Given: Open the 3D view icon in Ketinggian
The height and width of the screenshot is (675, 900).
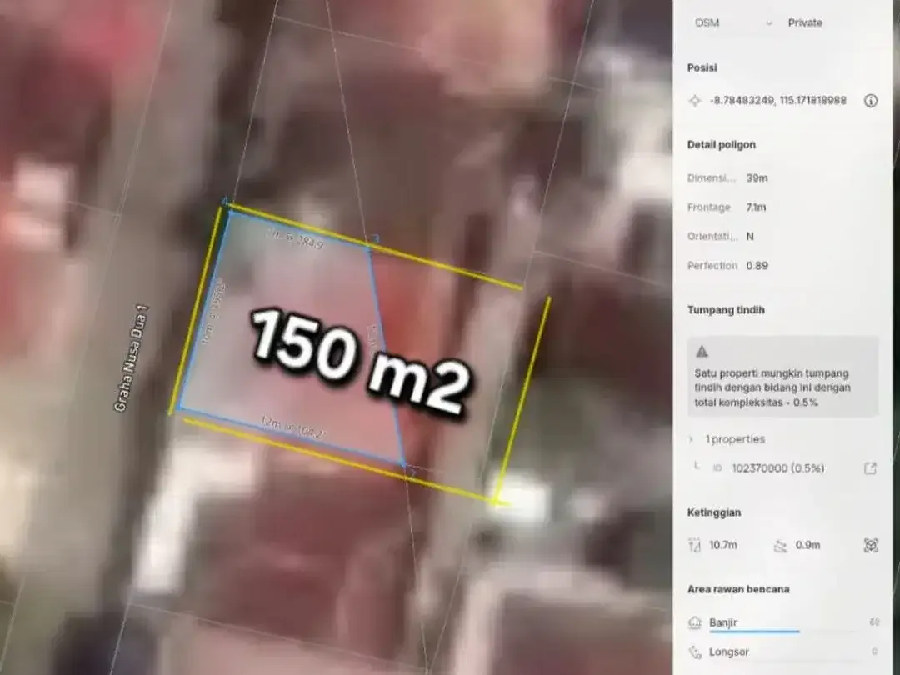Looking at the screenshot, I should tap(871, 545).
